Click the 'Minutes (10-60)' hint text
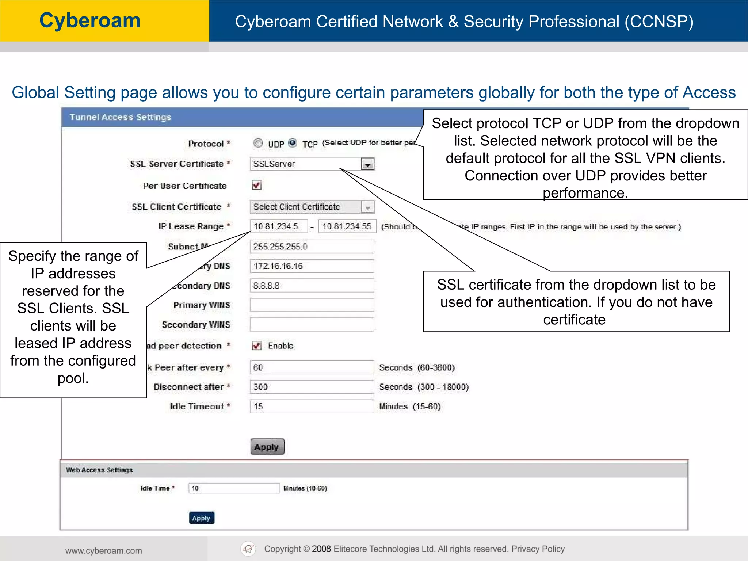 [305, 488]
